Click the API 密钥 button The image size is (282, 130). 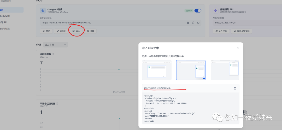click(221, 31)
